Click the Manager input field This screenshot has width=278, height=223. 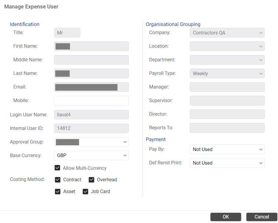(x=227, y=87)
